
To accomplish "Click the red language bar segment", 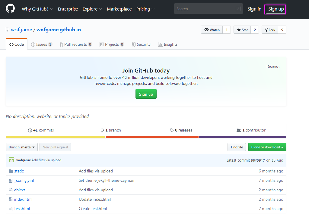I will [x=152, y=137].
